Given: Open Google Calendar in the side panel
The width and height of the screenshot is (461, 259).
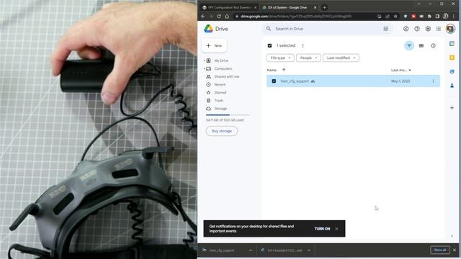Looking at the screenshot, I should point(452,44).
